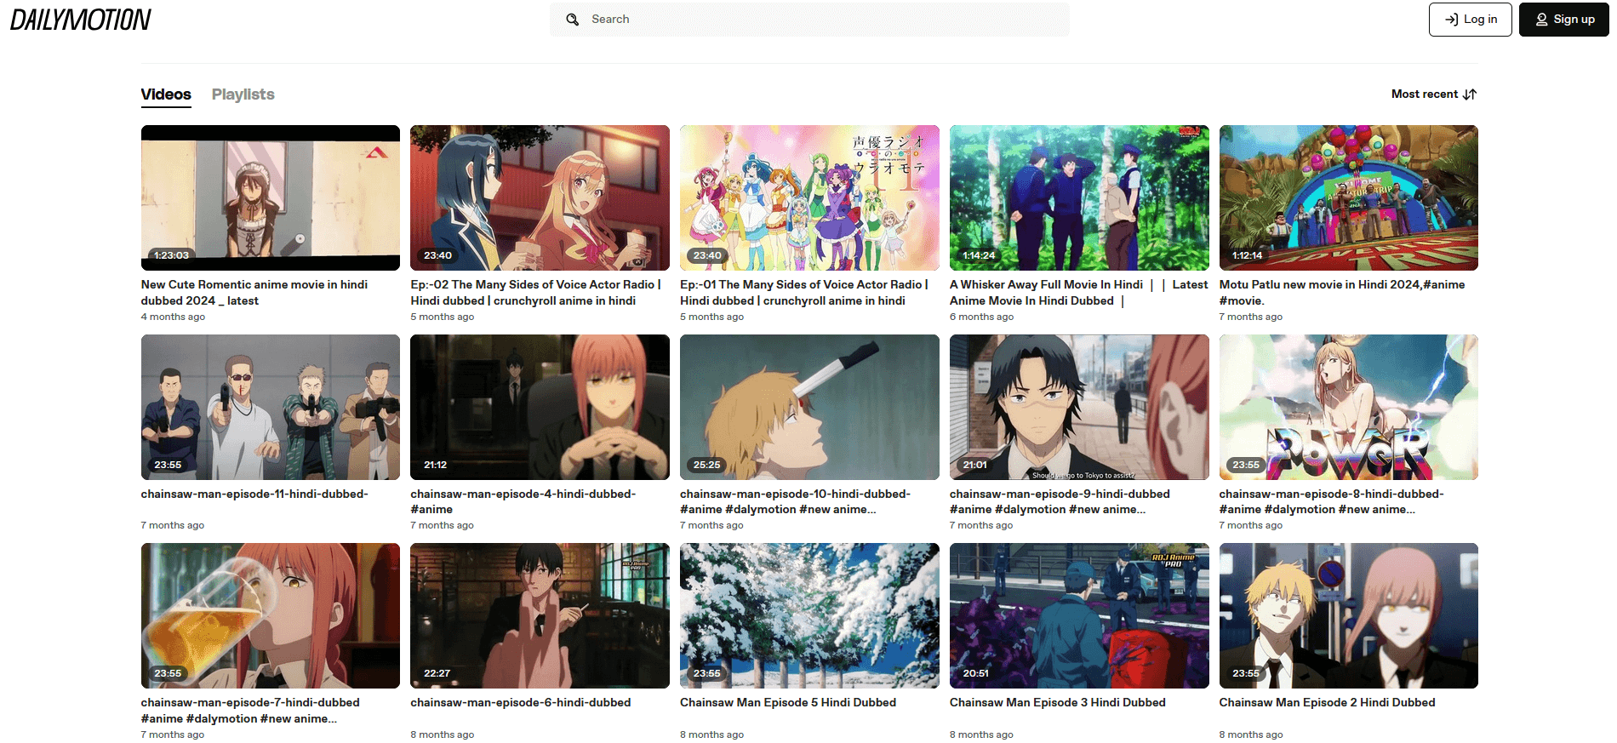Open Motu Patlu new movie thumbnail
Image resolution: width=1617 pixels, height=743 pixels.
[1348, 197]
